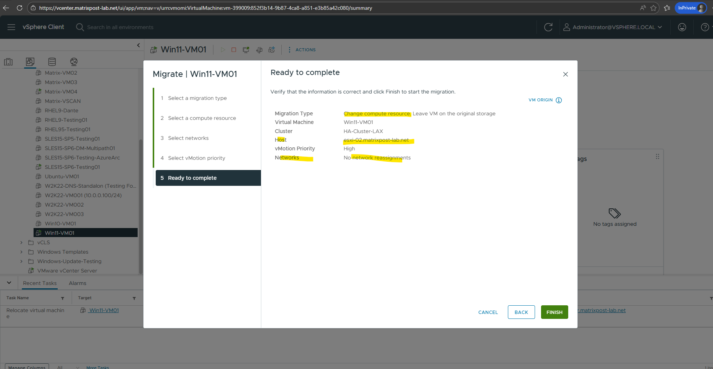
Task: Switch to the Alarms tab
Action: [77, 283]
